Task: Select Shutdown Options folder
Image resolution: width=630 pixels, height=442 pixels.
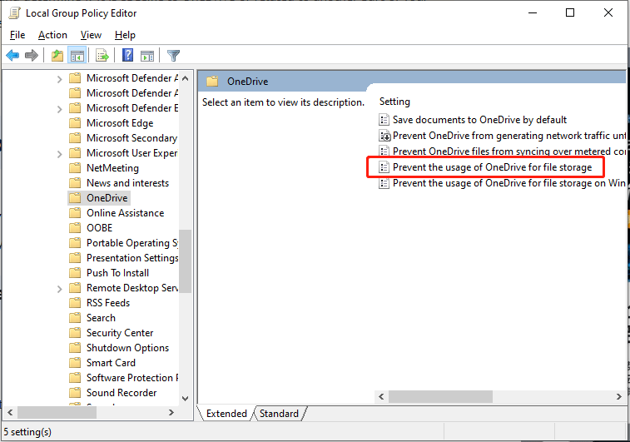Action: (128, 348)
